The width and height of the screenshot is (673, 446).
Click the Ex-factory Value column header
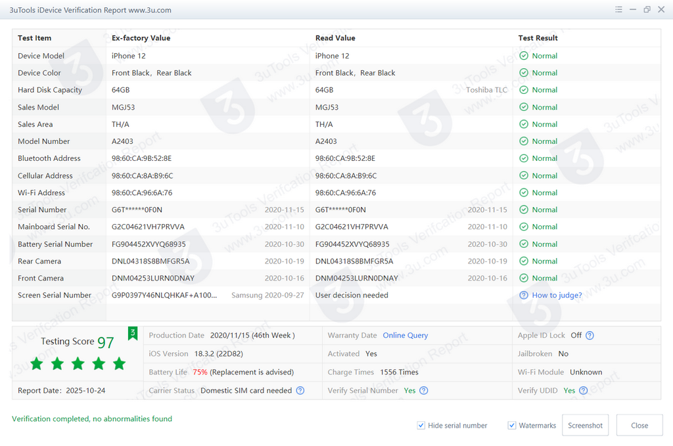pos(141,37)
